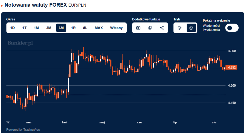The height and width of the screenshot is (133, 244).
Task: Choose the 1M period range
Action: 36,28
